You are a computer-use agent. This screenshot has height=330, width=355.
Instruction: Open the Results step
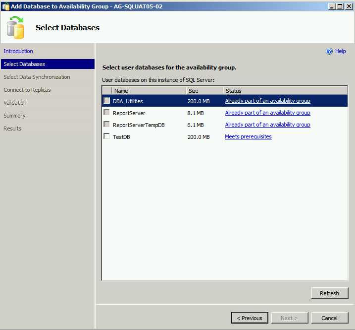point(12,129)
